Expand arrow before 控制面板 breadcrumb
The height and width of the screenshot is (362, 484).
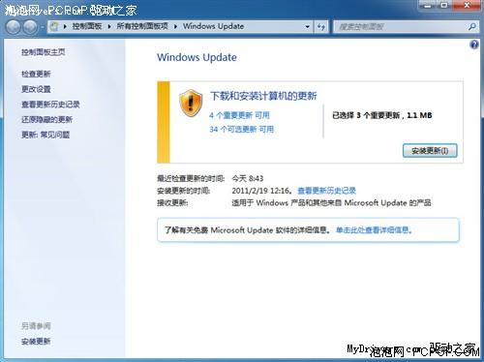[x=65, y=26]
